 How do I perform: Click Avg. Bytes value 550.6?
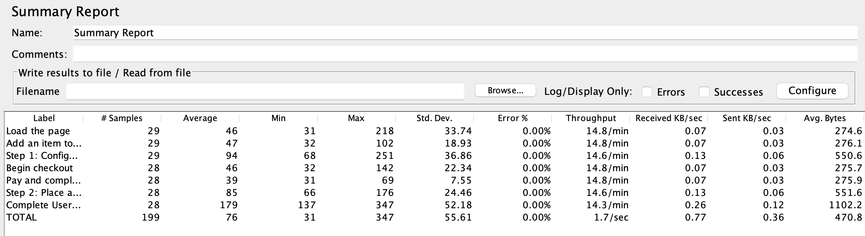848,156
